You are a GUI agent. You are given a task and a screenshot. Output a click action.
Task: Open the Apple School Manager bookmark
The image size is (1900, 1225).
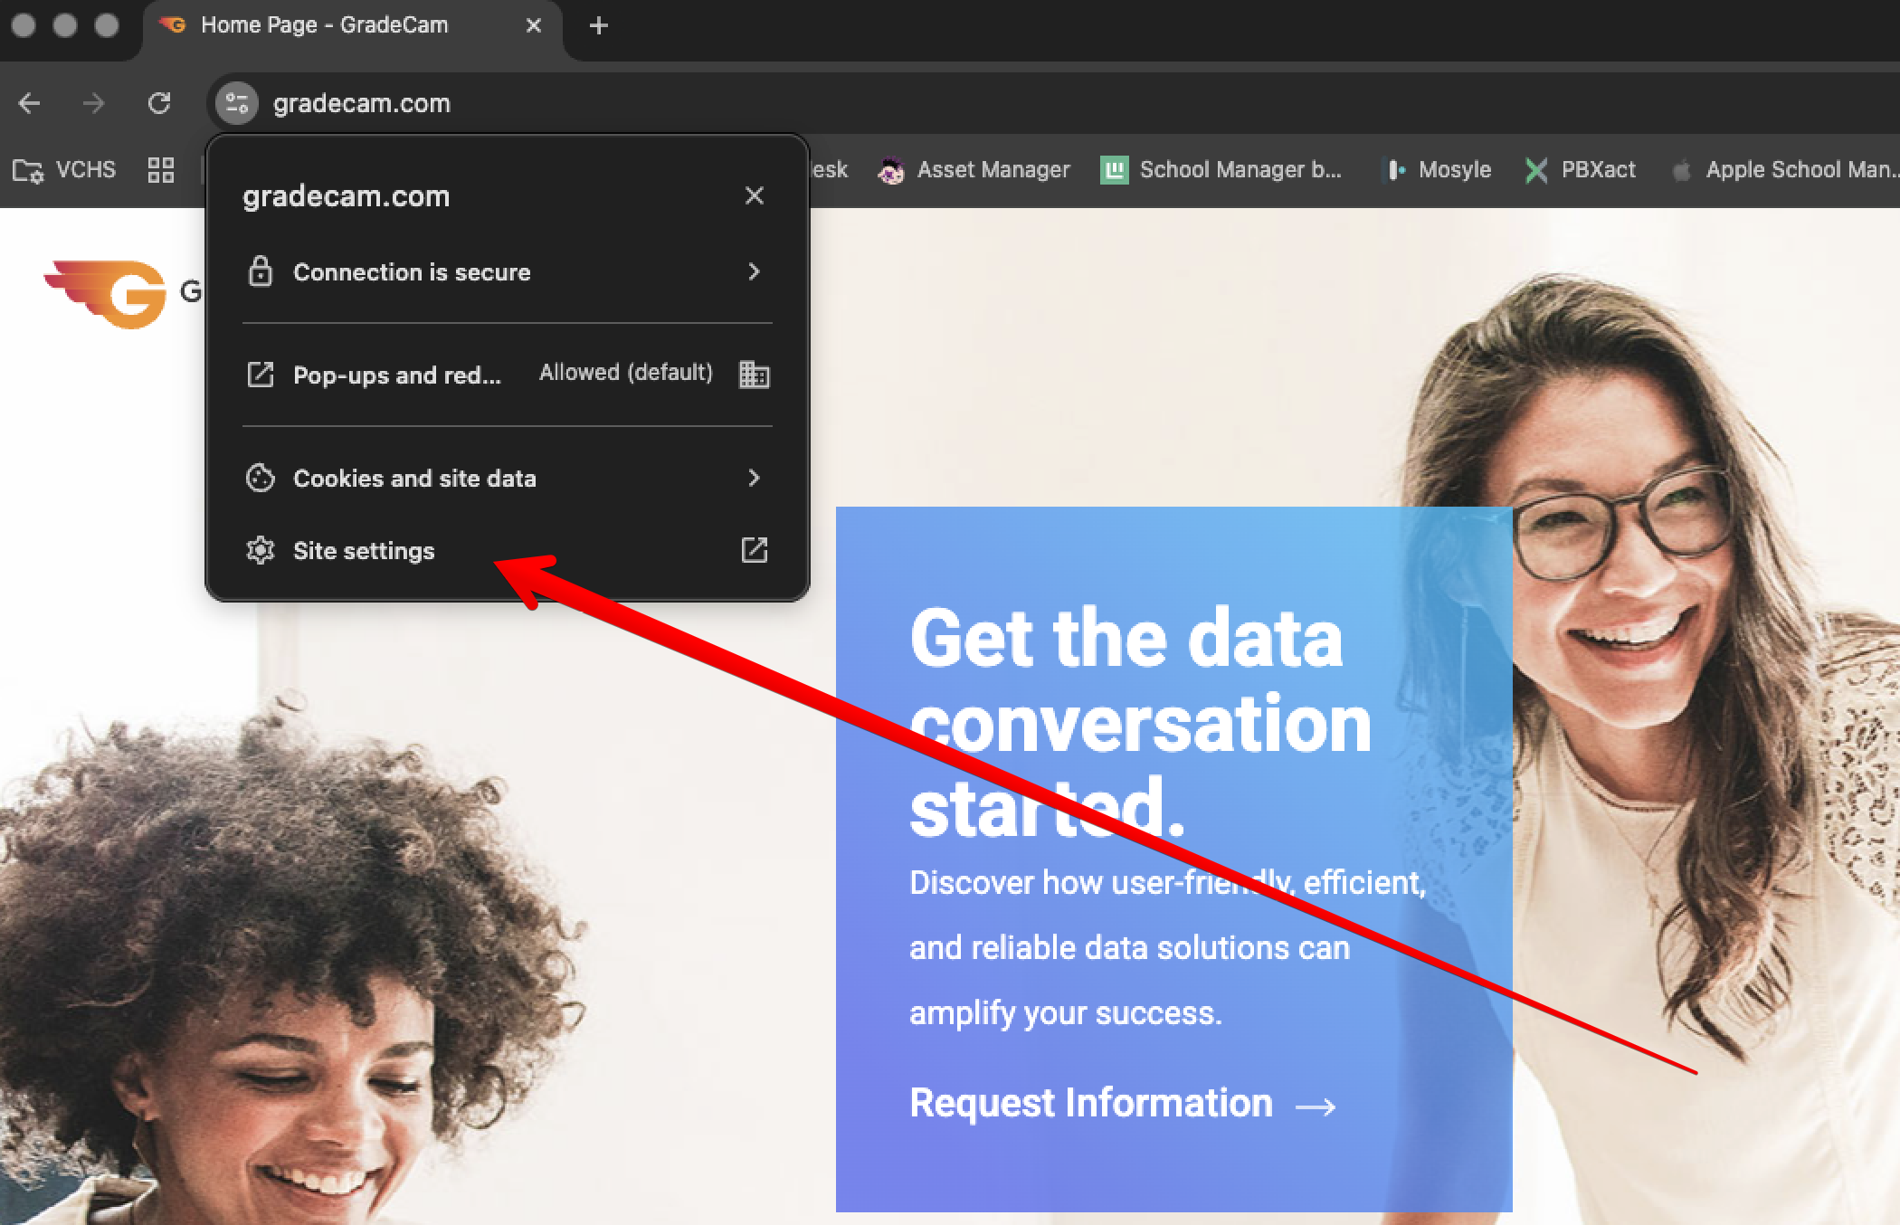[1784, 170]
